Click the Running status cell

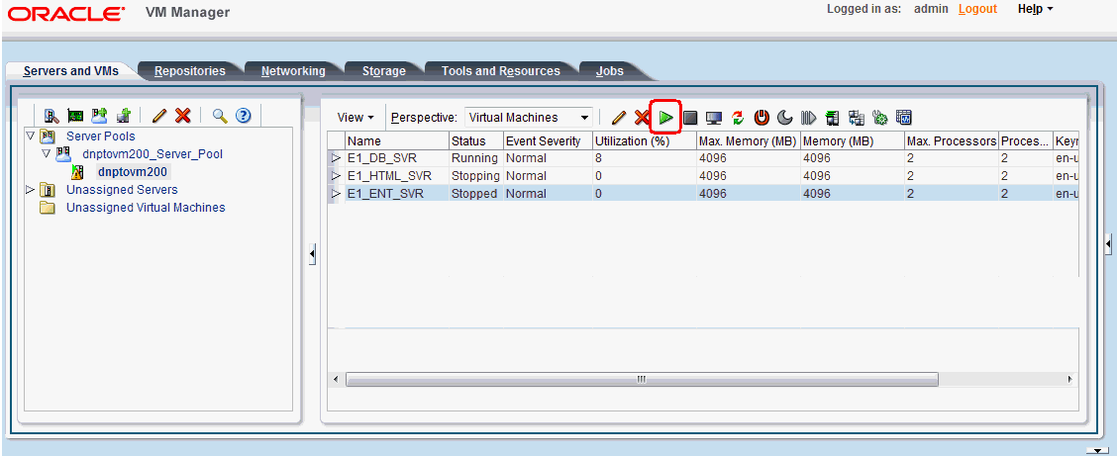tap(474, 158)
